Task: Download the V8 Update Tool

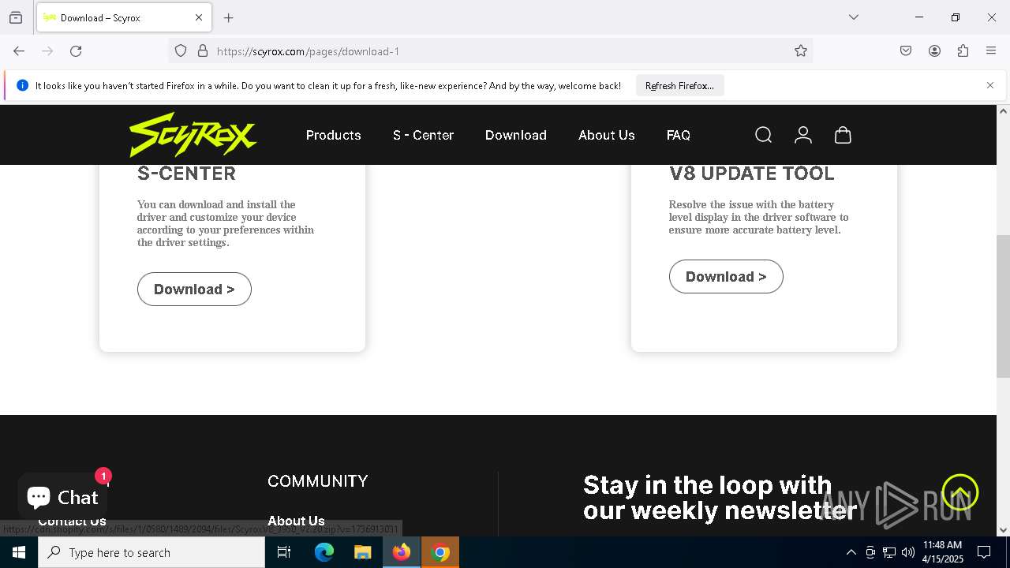Action: pos(726,277)
